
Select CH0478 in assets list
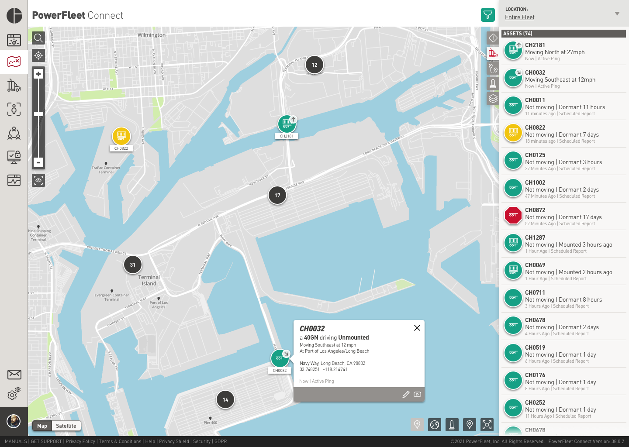564,327
